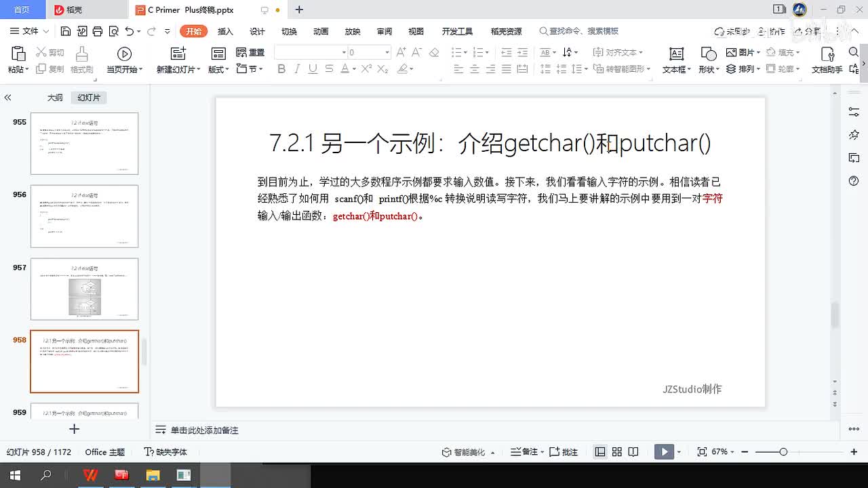Click Comments (批注) in status bar
The height and width of the screenshot is (488, 868).
pos(564,452)
